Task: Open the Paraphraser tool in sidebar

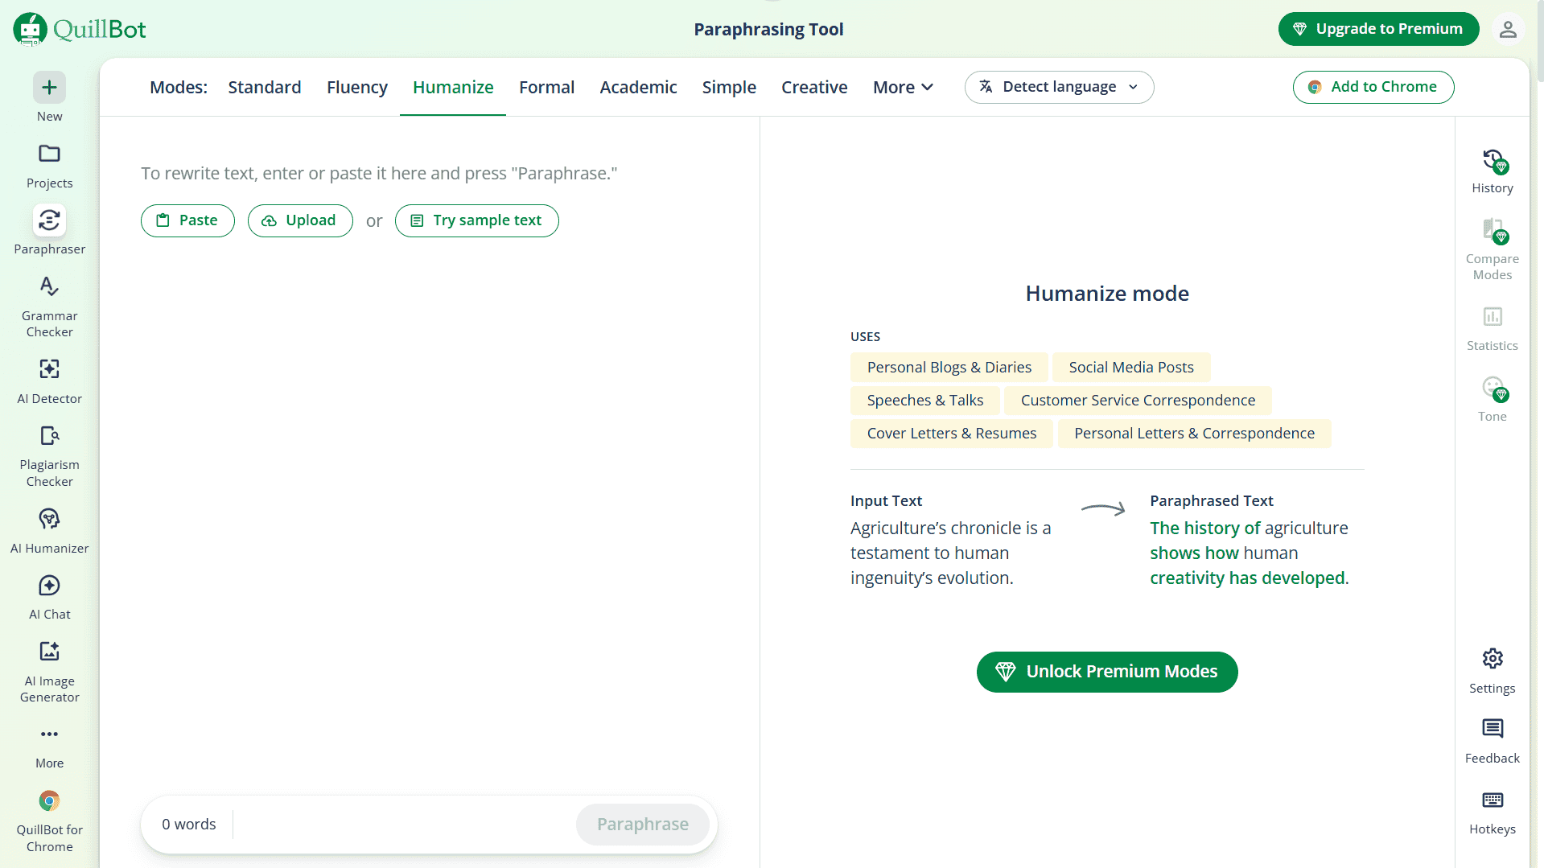Action: (49, 231)
